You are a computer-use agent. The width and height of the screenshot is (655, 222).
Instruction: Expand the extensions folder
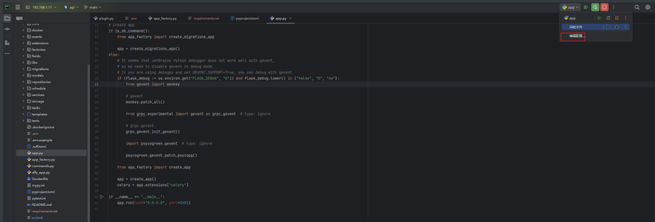tap(24, 43)
